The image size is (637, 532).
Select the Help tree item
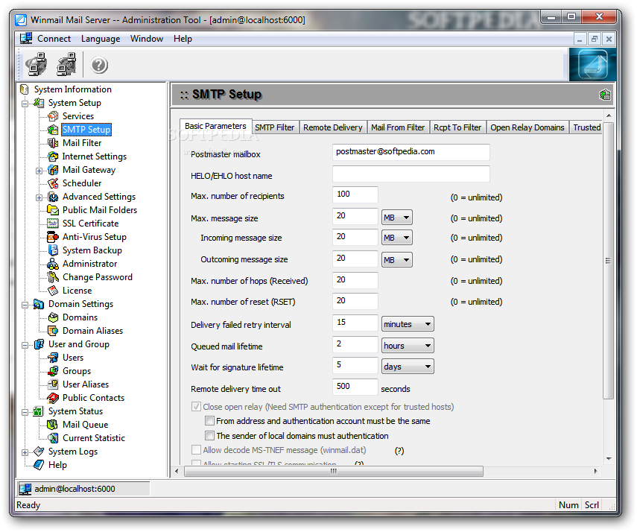point(57,465)
